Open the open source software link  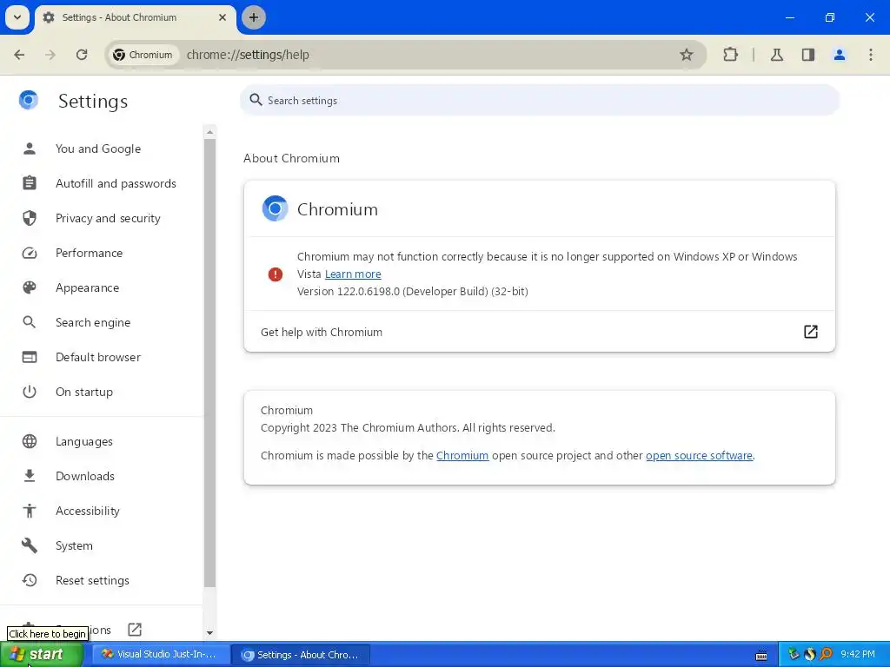point(699,455)
